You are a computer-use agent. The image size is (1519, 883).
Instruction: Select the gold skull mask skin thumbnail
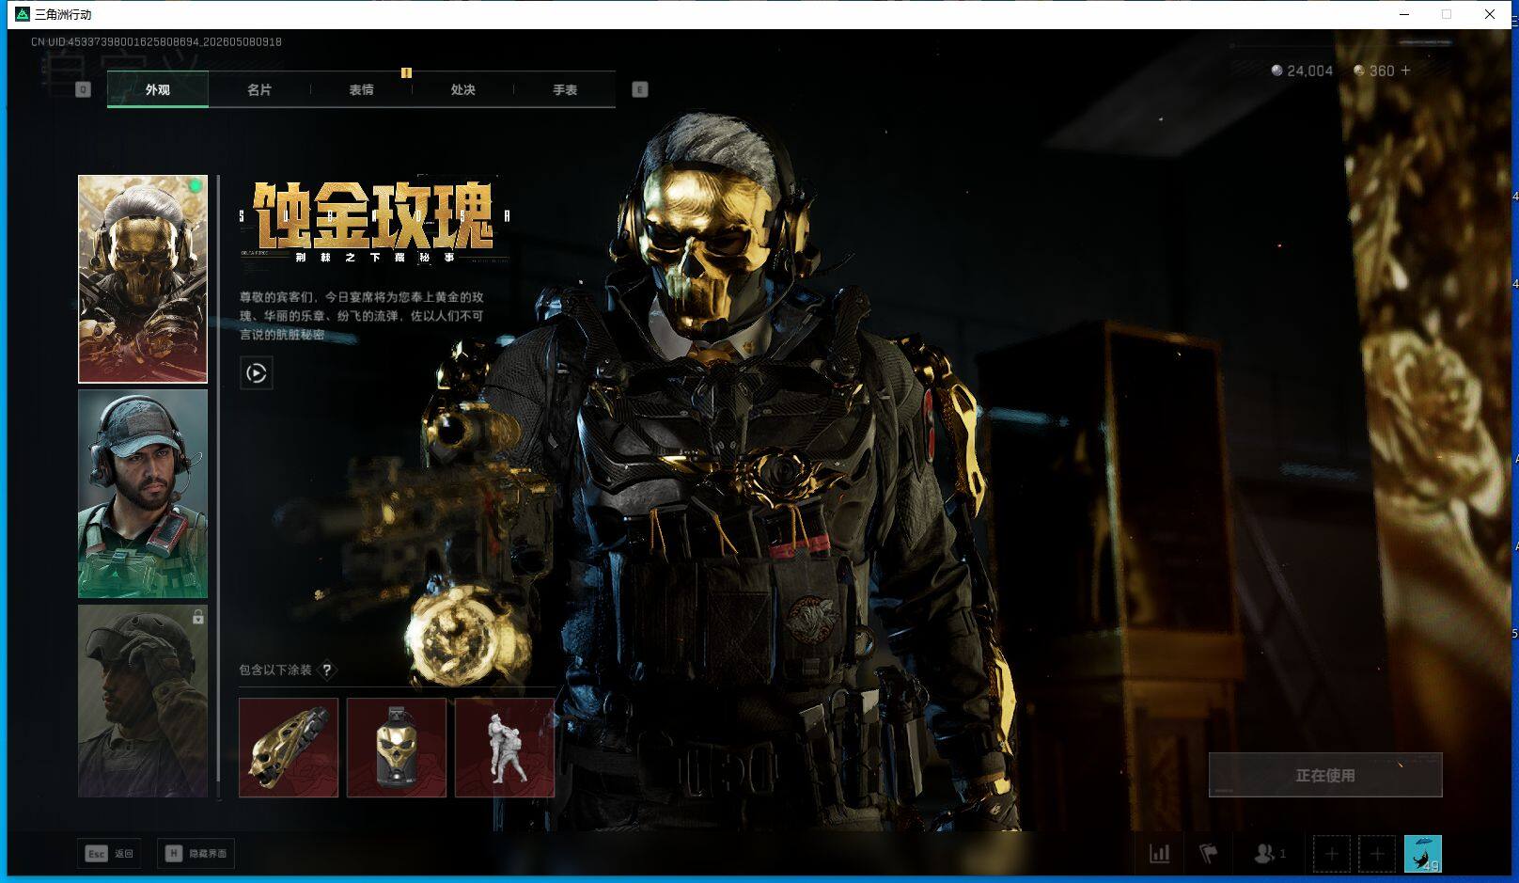[x=143, y=279]
